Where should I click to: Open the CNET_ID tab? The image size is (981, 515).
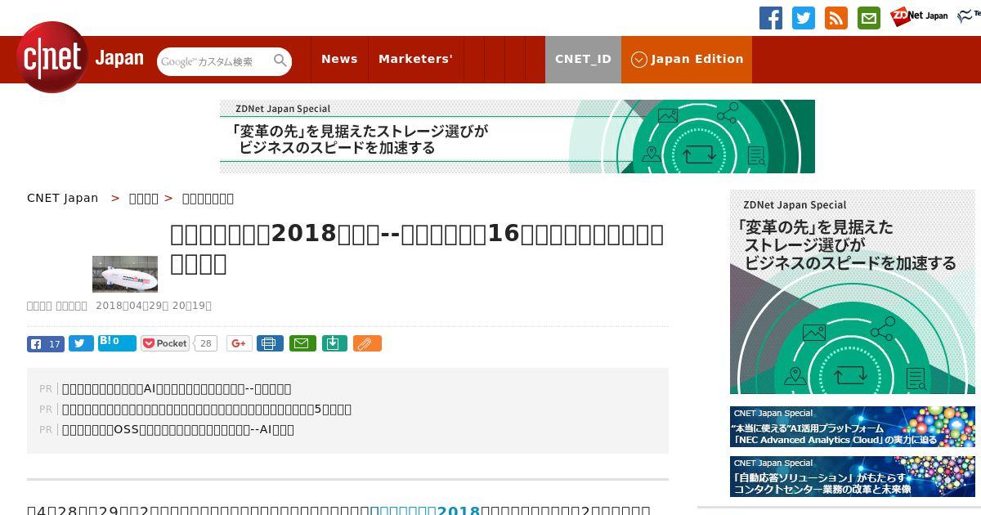tap(583, 59)
